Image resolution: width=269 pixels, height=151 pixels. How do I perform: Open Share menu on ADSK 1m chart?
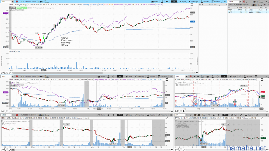(x=155, y=2)
